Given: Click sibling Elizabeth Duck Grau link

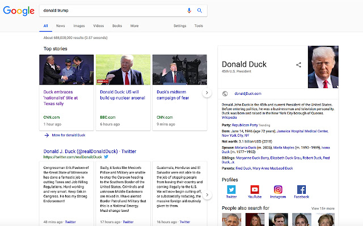Looking at the screenshot, I should coord(286,158).
